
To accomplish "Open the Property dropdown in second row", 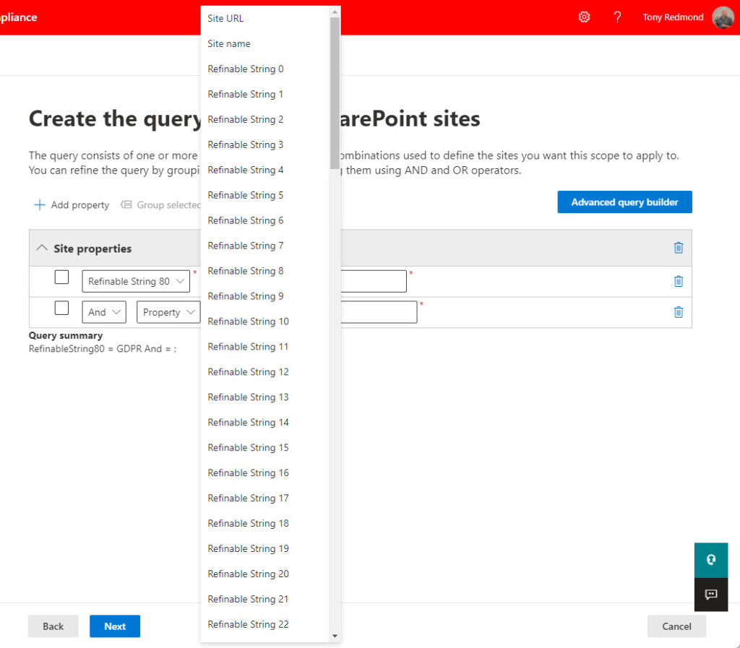I will coord(168,312).
